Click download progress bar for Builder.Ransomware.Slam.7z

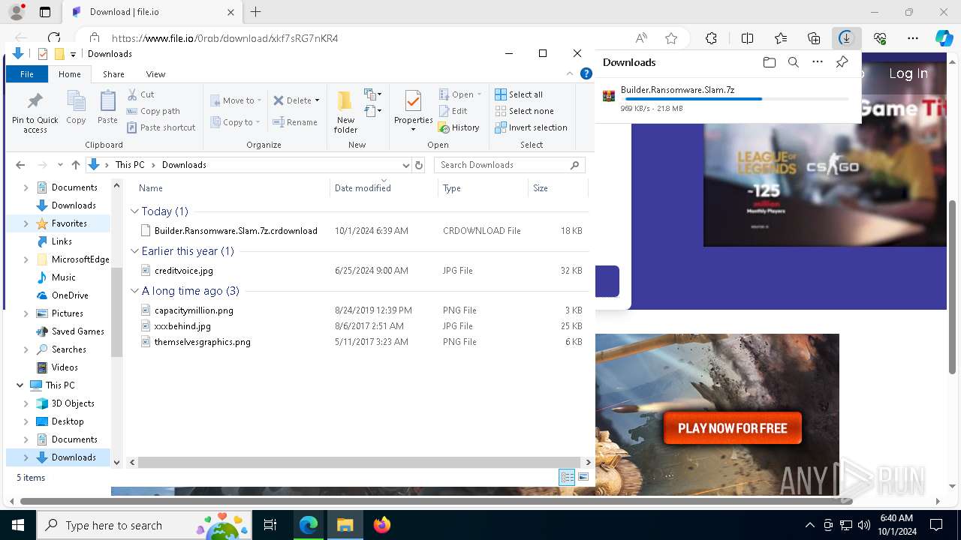[x=736, y=99]
